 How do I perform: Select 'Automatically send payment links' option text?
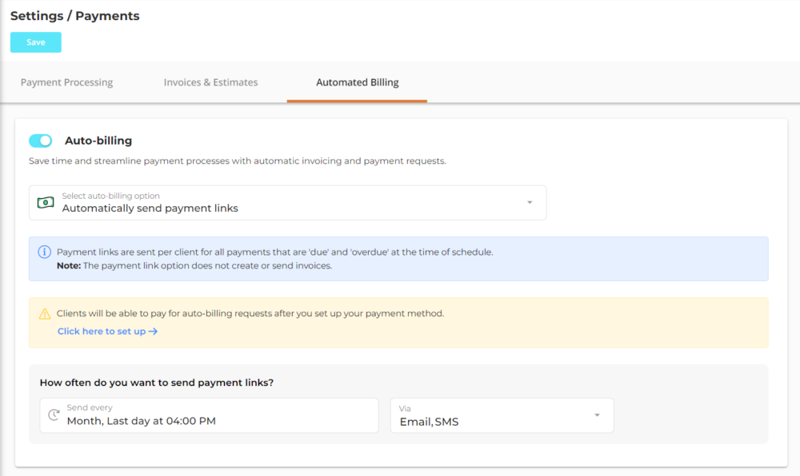pos(150,208)
